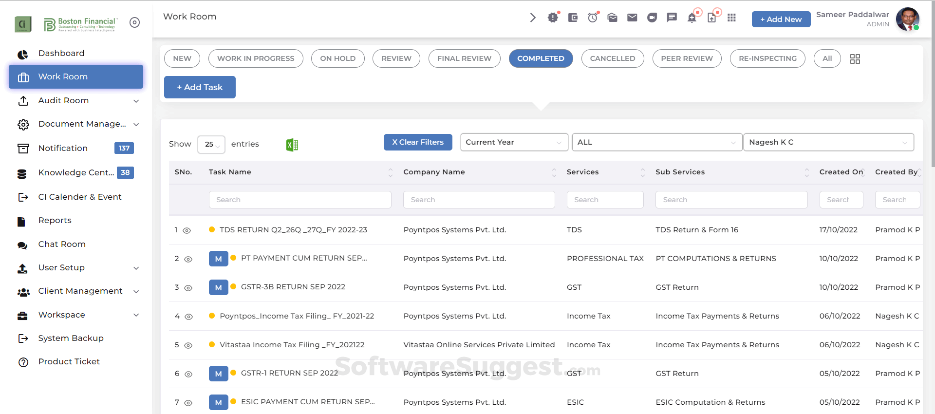View Vitastaa Income Tax Filing via eye icon

click(188, 345)
